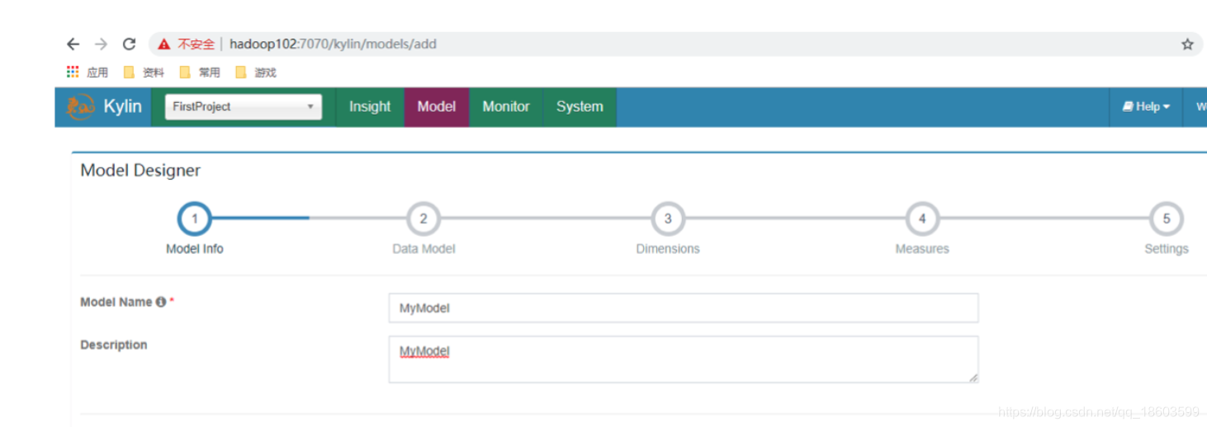Click into the Description text area

coord(684,359)
